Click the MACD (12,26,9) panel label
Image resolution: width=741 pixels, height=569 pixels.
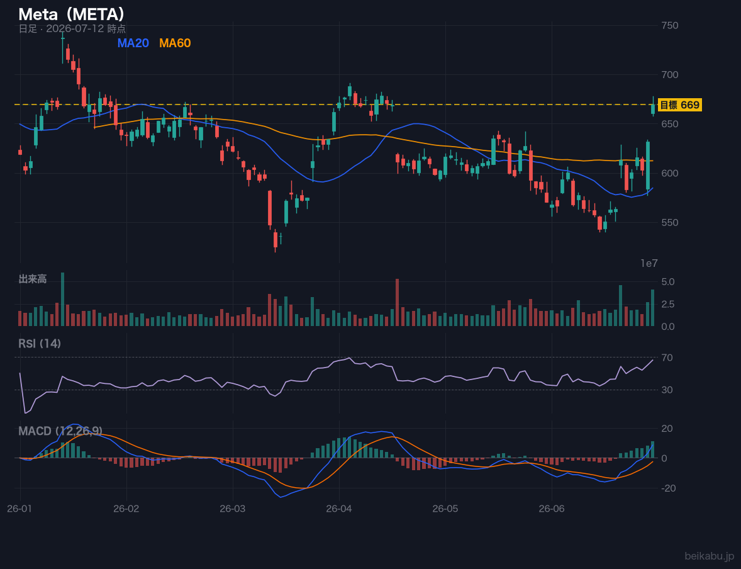(x=60, y=431)
